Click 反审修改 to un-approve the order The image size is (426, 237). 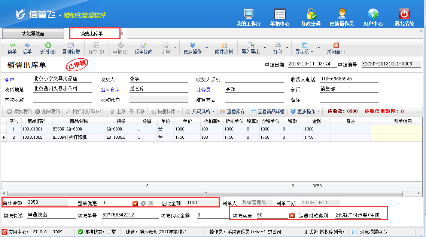[x=143, y=48]
